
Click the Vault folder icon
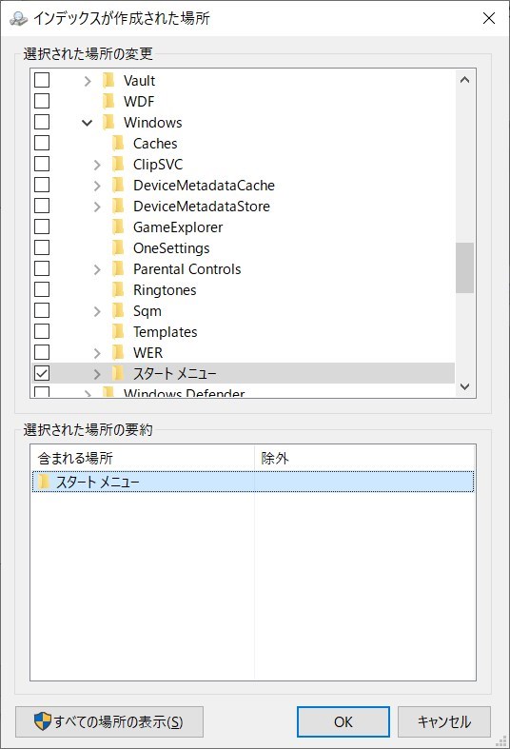tap(108, 80)
